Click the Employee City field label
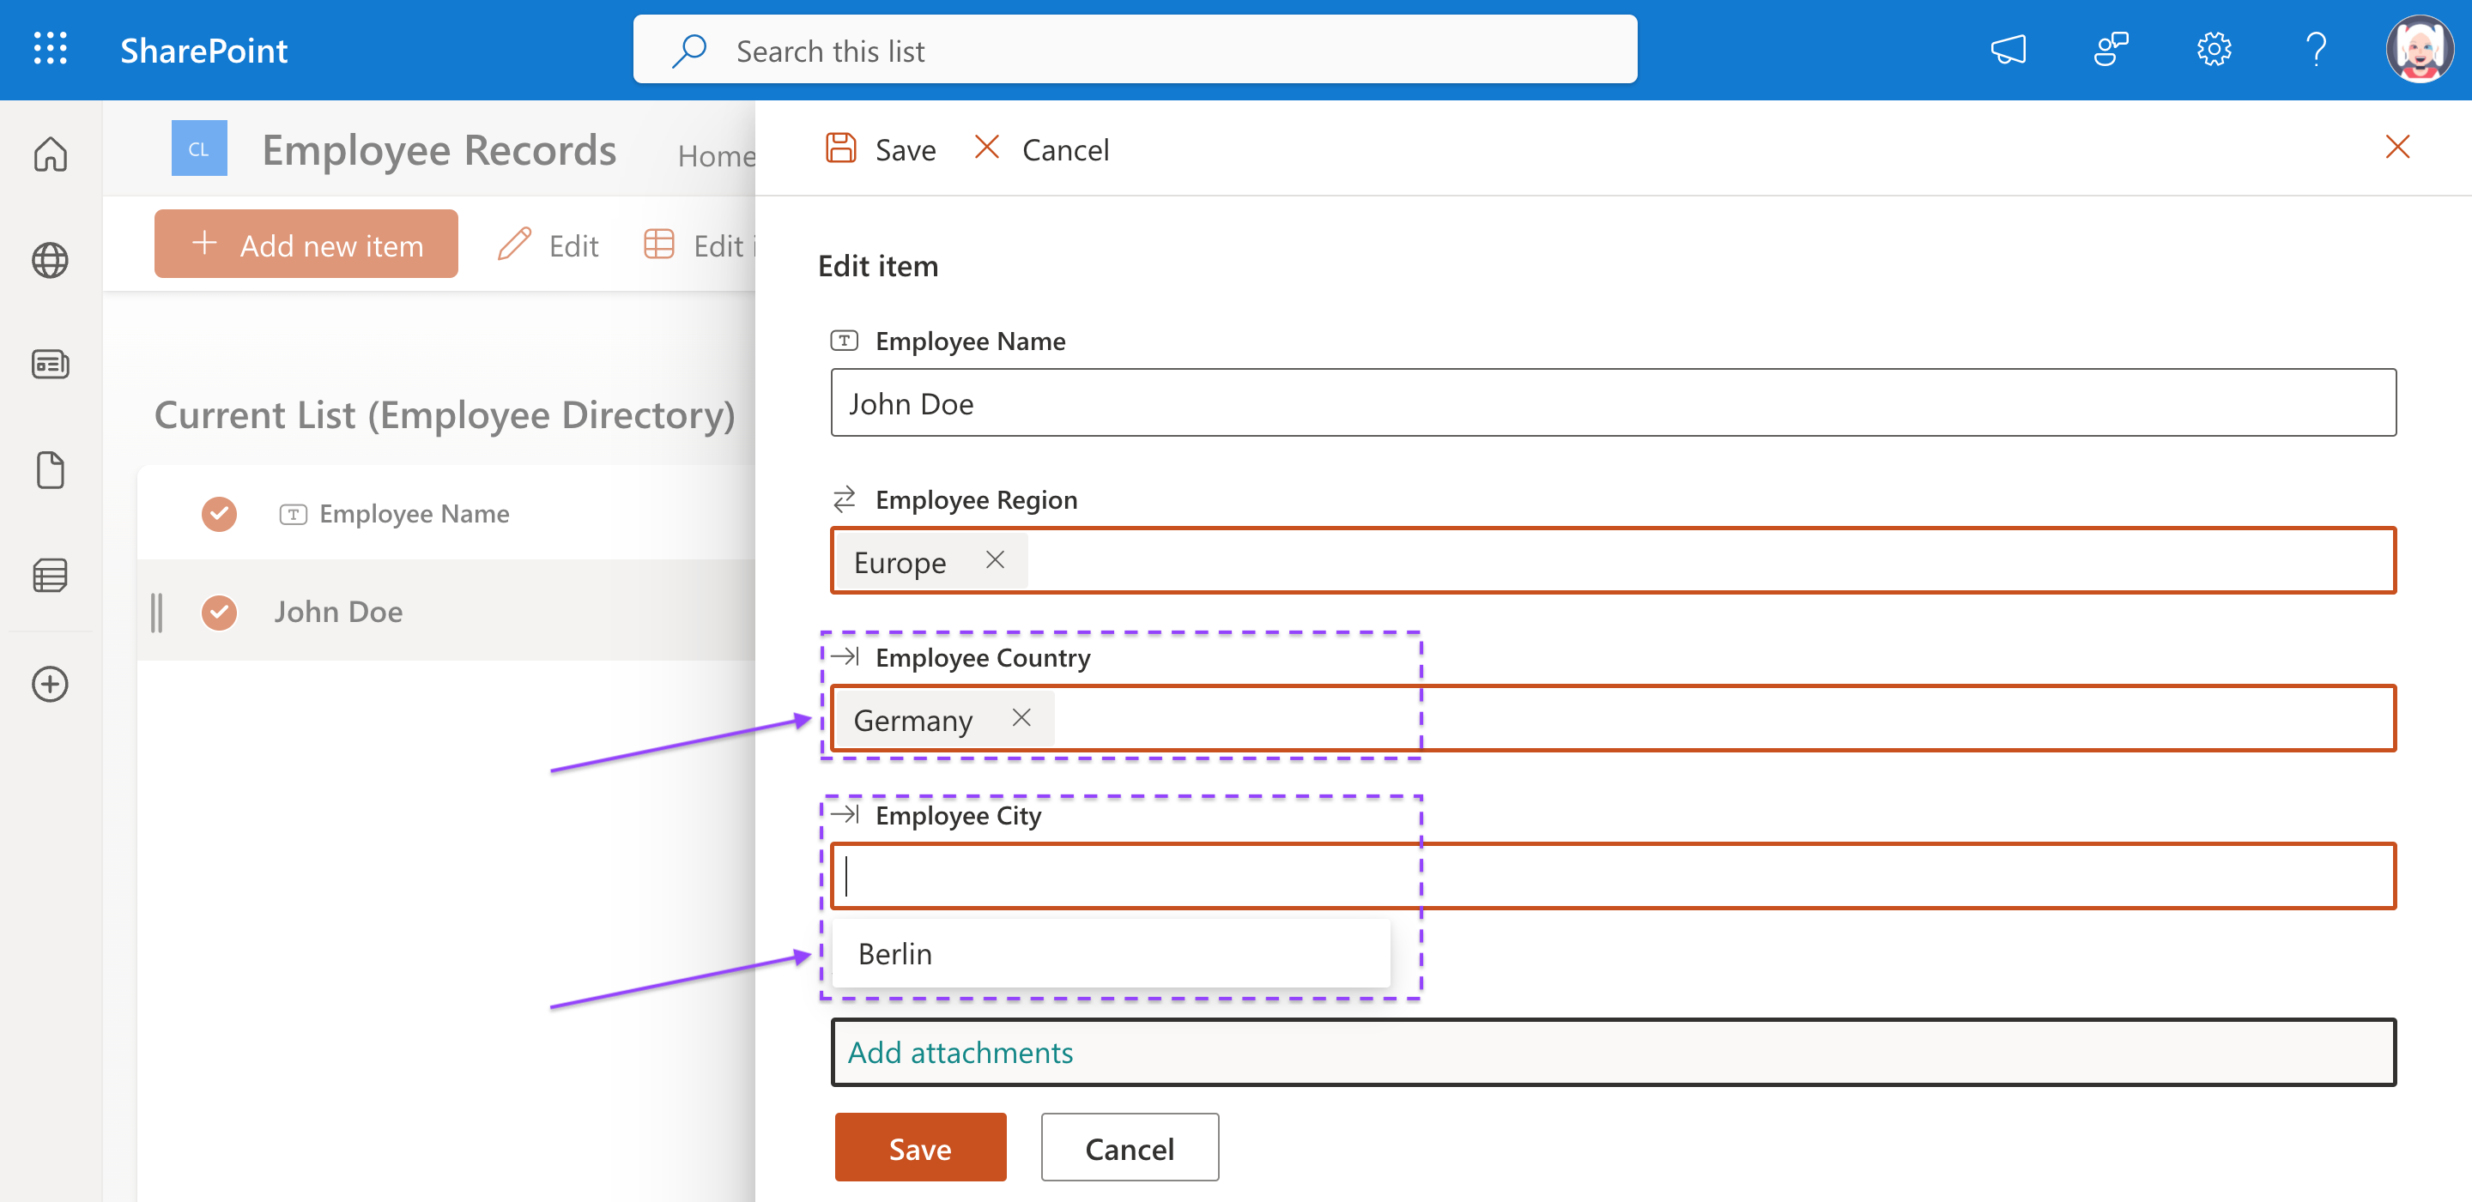 [x=958, y=817]
